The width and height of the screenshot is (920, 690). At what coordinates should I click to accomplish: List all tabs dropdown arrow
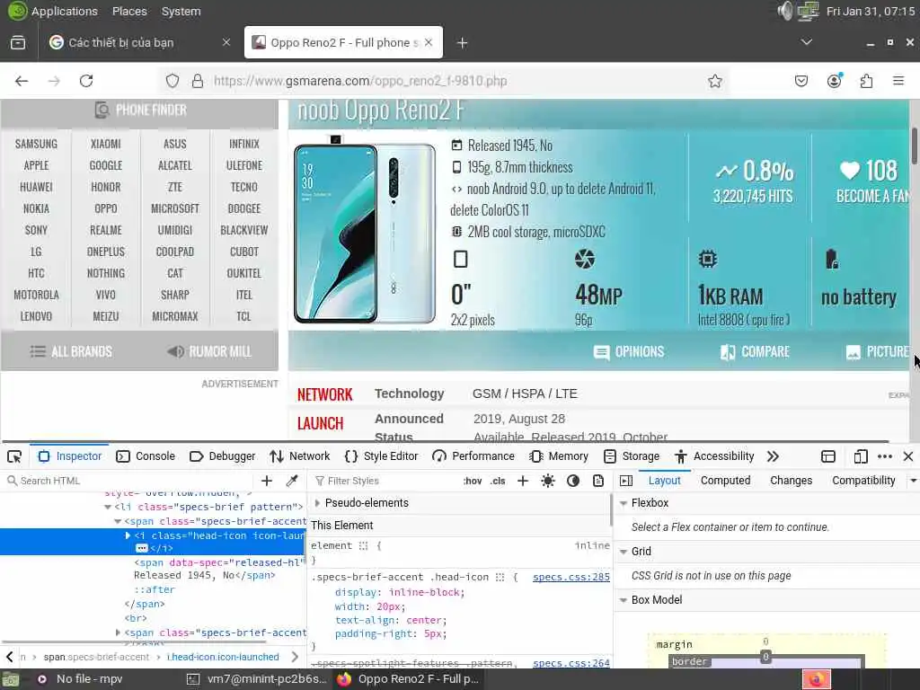click(807, 42)
